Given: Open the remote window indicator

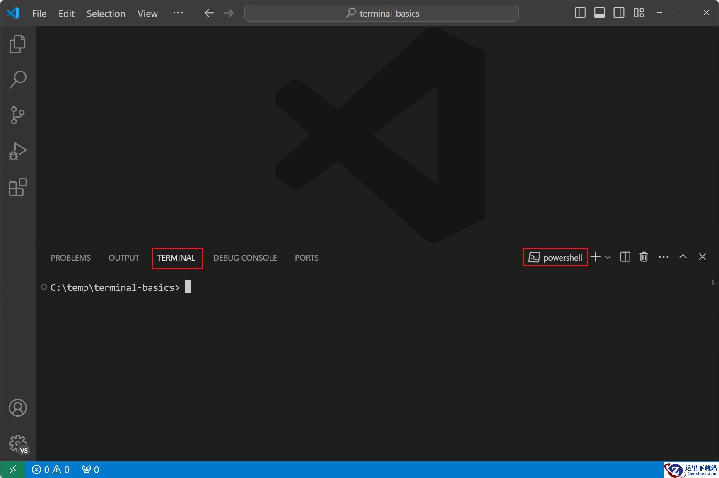Looking at the screenshot, I should tap(13, 470).
